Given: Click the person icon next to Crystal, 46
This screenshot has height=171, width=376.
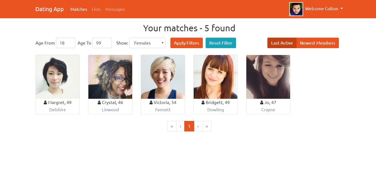Looking at the screenshot, I should point(99,102).
